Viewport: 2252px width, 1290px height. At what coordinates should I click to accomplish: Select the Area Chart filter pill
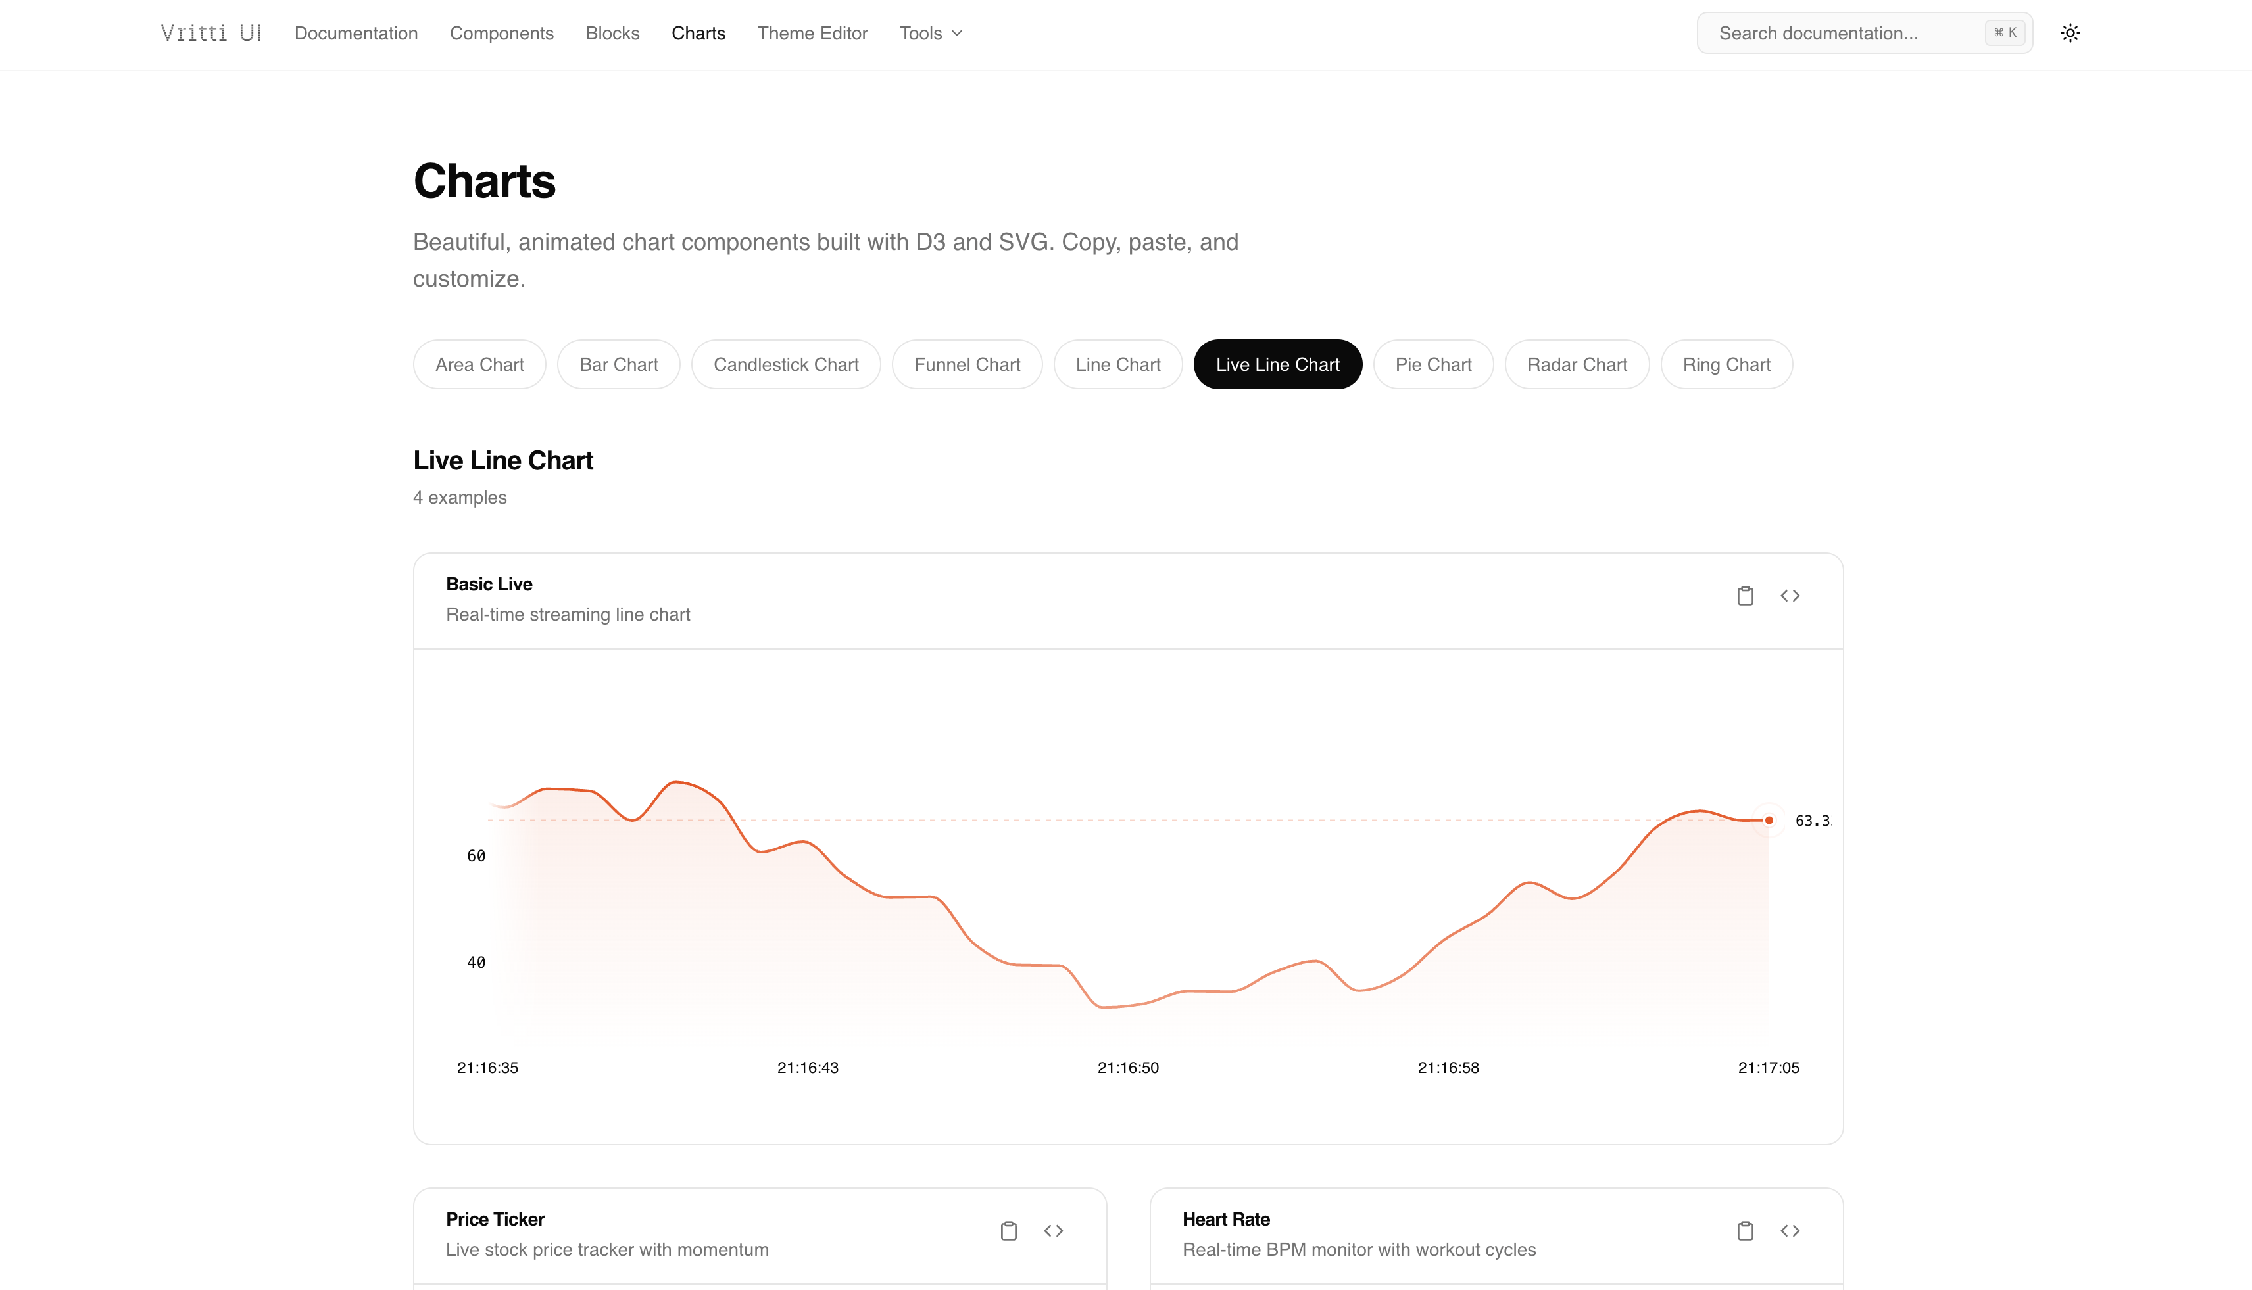point(479,364)
